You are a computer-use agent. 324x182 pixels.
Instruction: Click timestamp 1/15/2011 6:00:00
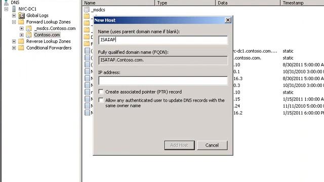(x=303, y=113)
